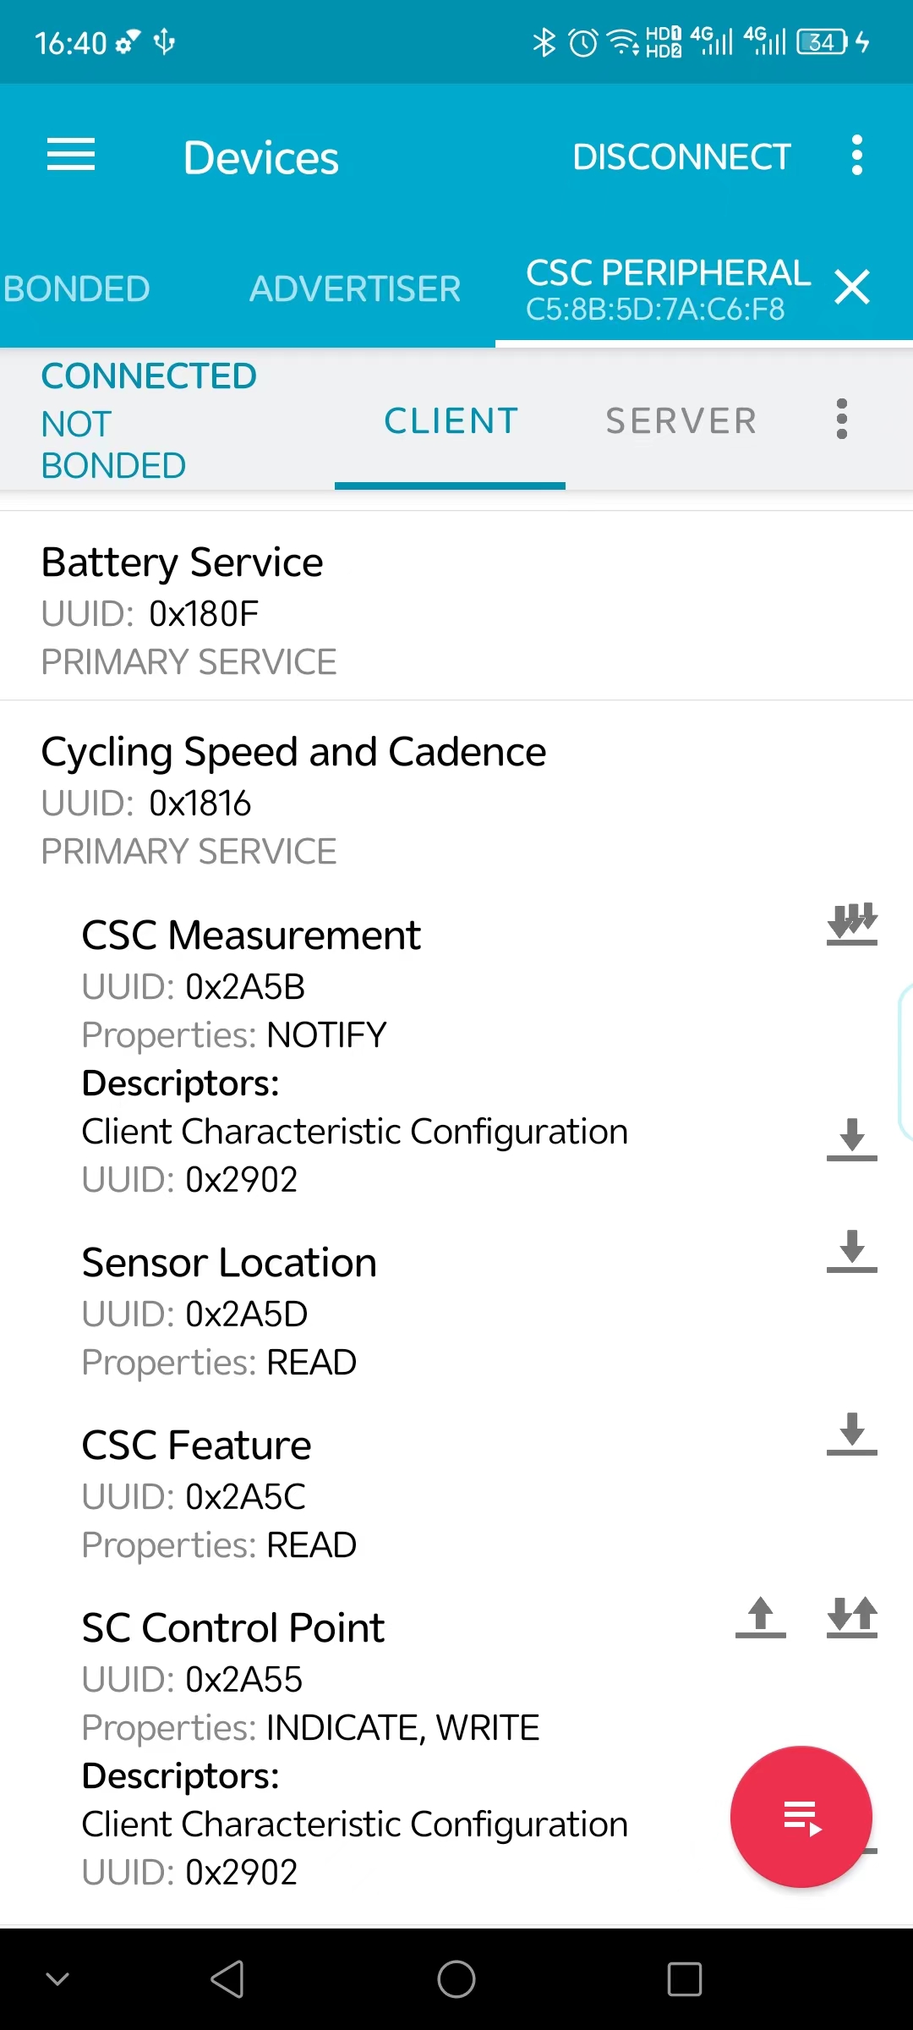913x2030 pixels.
Task: Open the BONDED devices tab
Action: [76, 288]
